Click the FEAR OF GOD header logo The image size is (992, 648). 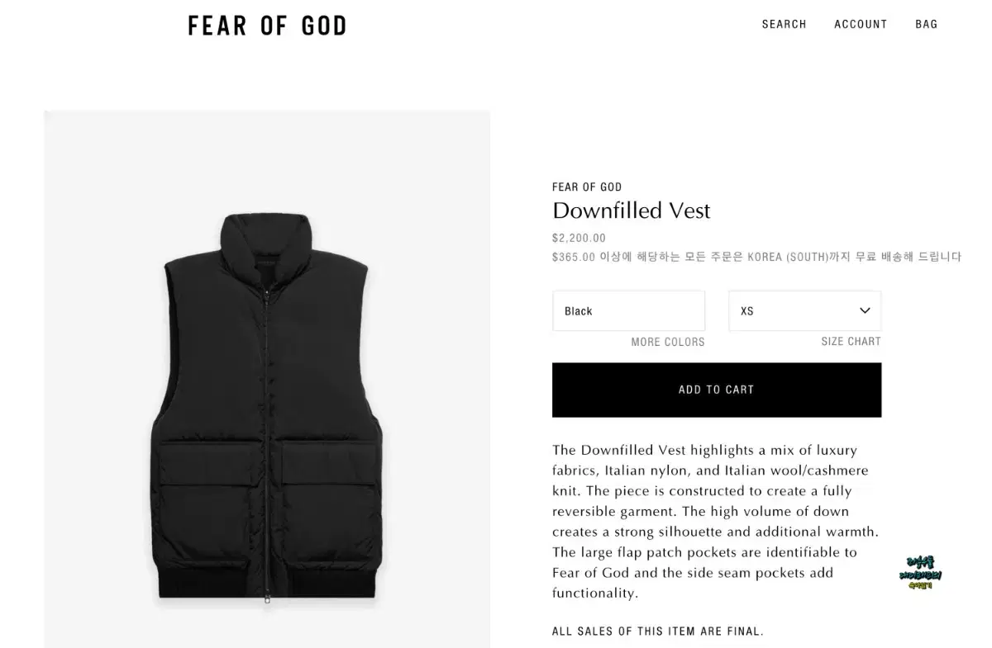(x=267, y=26)
